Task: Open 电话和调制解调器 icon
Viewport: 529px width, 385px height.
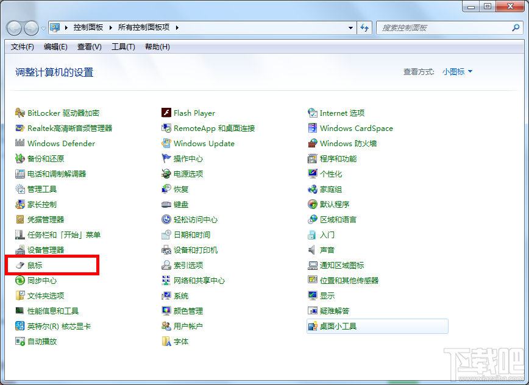Action: tap(20, 174)
